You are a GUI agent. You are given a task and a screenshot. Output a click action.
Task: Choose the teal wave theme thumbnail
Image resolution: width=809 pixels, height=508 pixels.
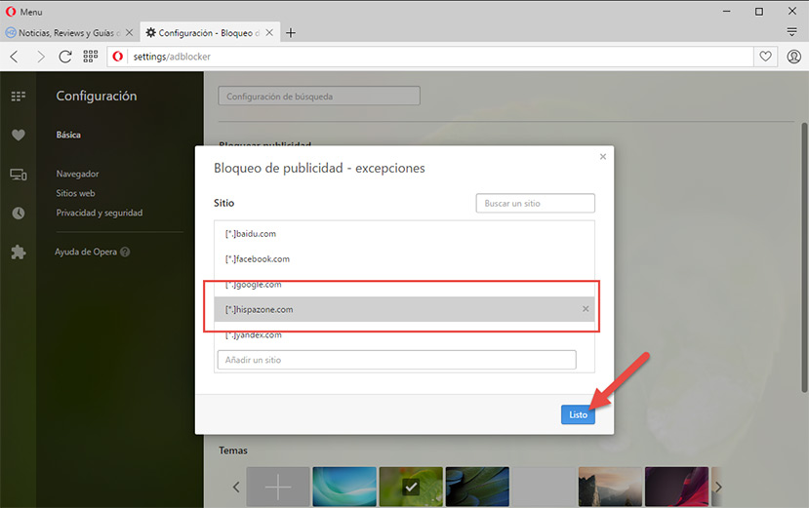click(x=344, y=487)
